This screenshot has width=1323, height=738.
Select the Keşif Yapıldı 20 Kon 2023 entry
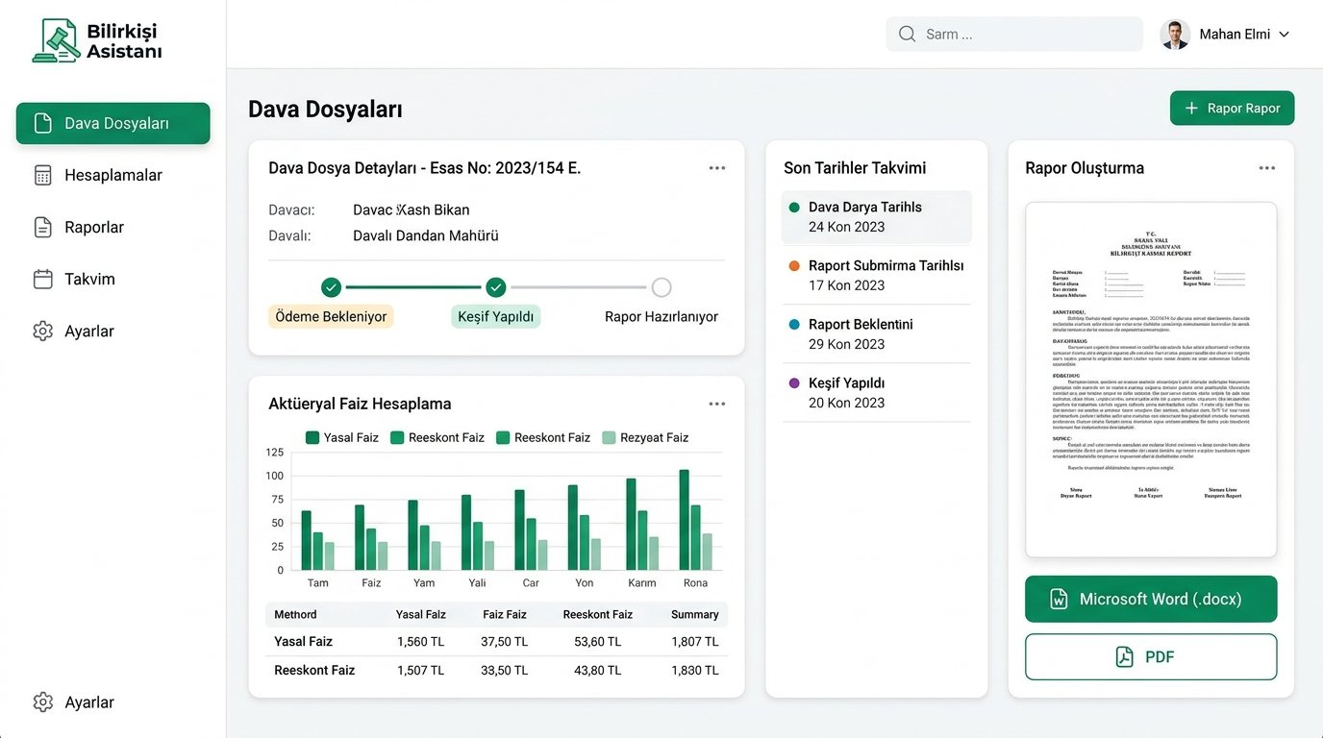point(877,393)
